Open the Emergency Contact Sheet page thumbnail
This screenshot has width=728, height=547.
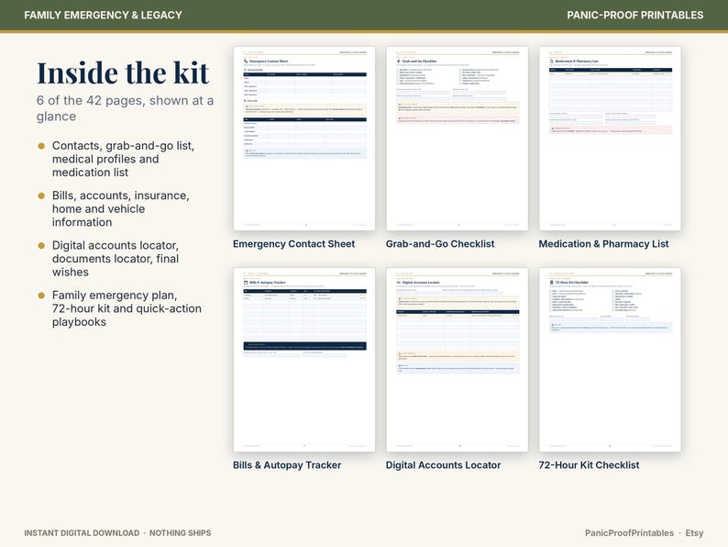(x=304, y=138)
